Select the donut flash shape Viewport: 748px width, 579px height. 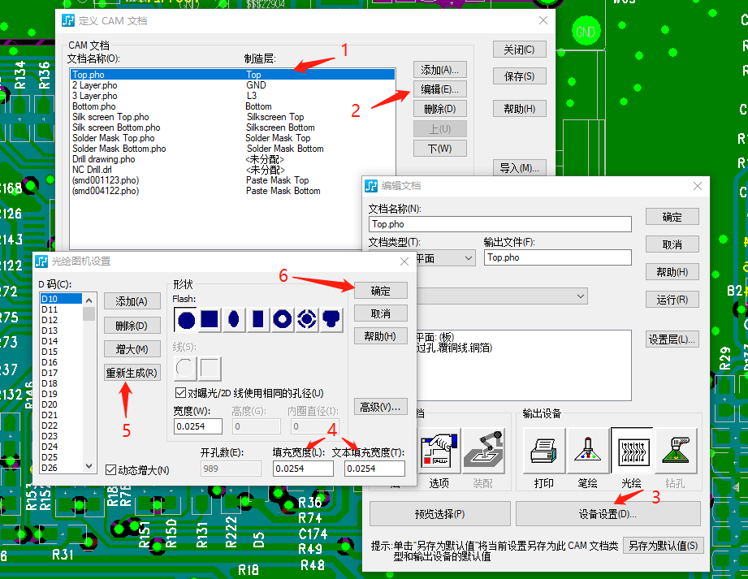coord(283,318)
